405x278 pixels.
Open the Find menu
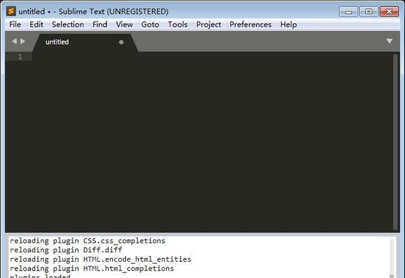[x=100, y=24]
